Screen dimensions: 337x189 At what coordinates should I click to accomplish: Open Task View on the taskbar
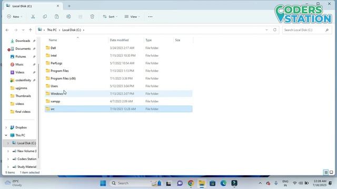(x=168, y=183)
